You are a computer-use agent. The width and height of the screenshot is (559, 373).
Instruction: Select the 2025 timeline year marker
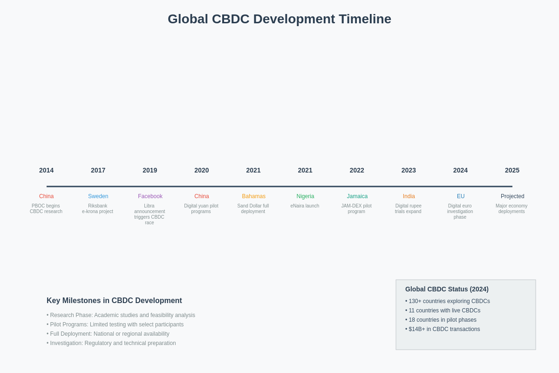512,170
